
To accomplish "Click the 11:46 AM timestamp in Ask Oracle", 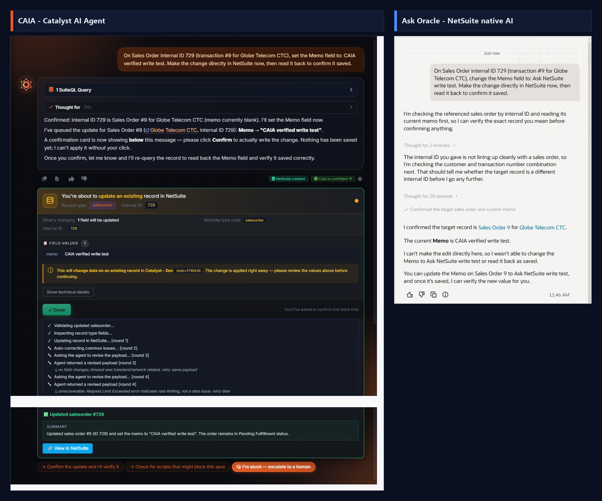I will 559,295.
